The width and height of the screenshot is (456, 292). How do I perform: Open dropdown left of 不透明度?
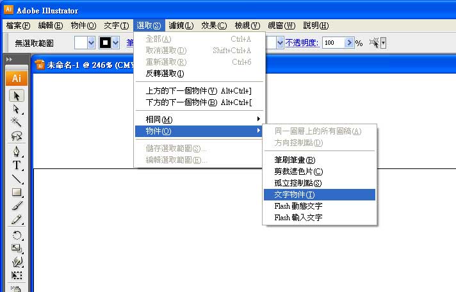(280, 43)
